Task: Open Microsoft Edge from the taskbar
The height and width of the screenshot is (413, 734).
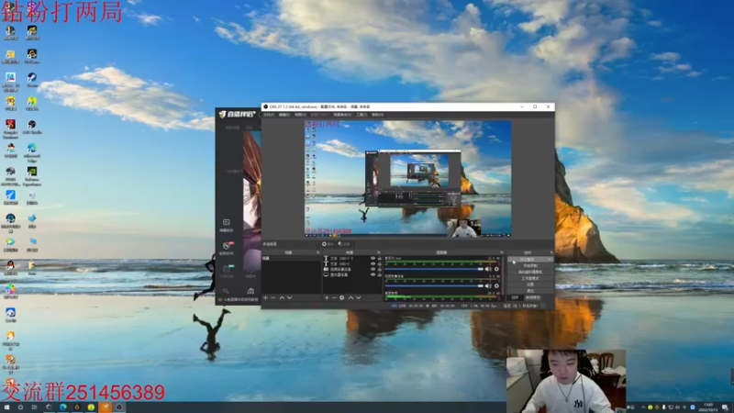Action: (x=62, y=407)
